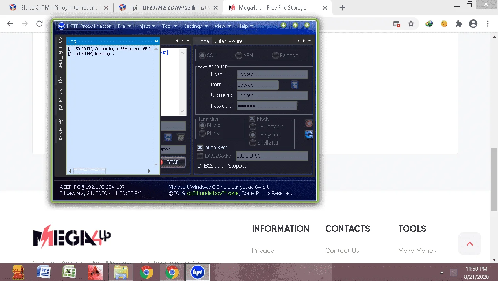This screenshot has height=281, width=498.
Task: Open the Generator side tab
Action: click(x=60, y=130)
